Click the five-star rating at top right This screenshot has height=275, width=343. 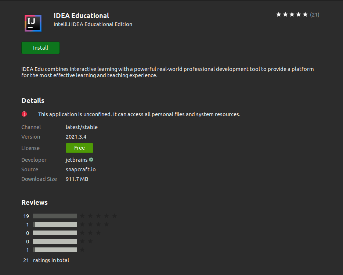(292, 15)
